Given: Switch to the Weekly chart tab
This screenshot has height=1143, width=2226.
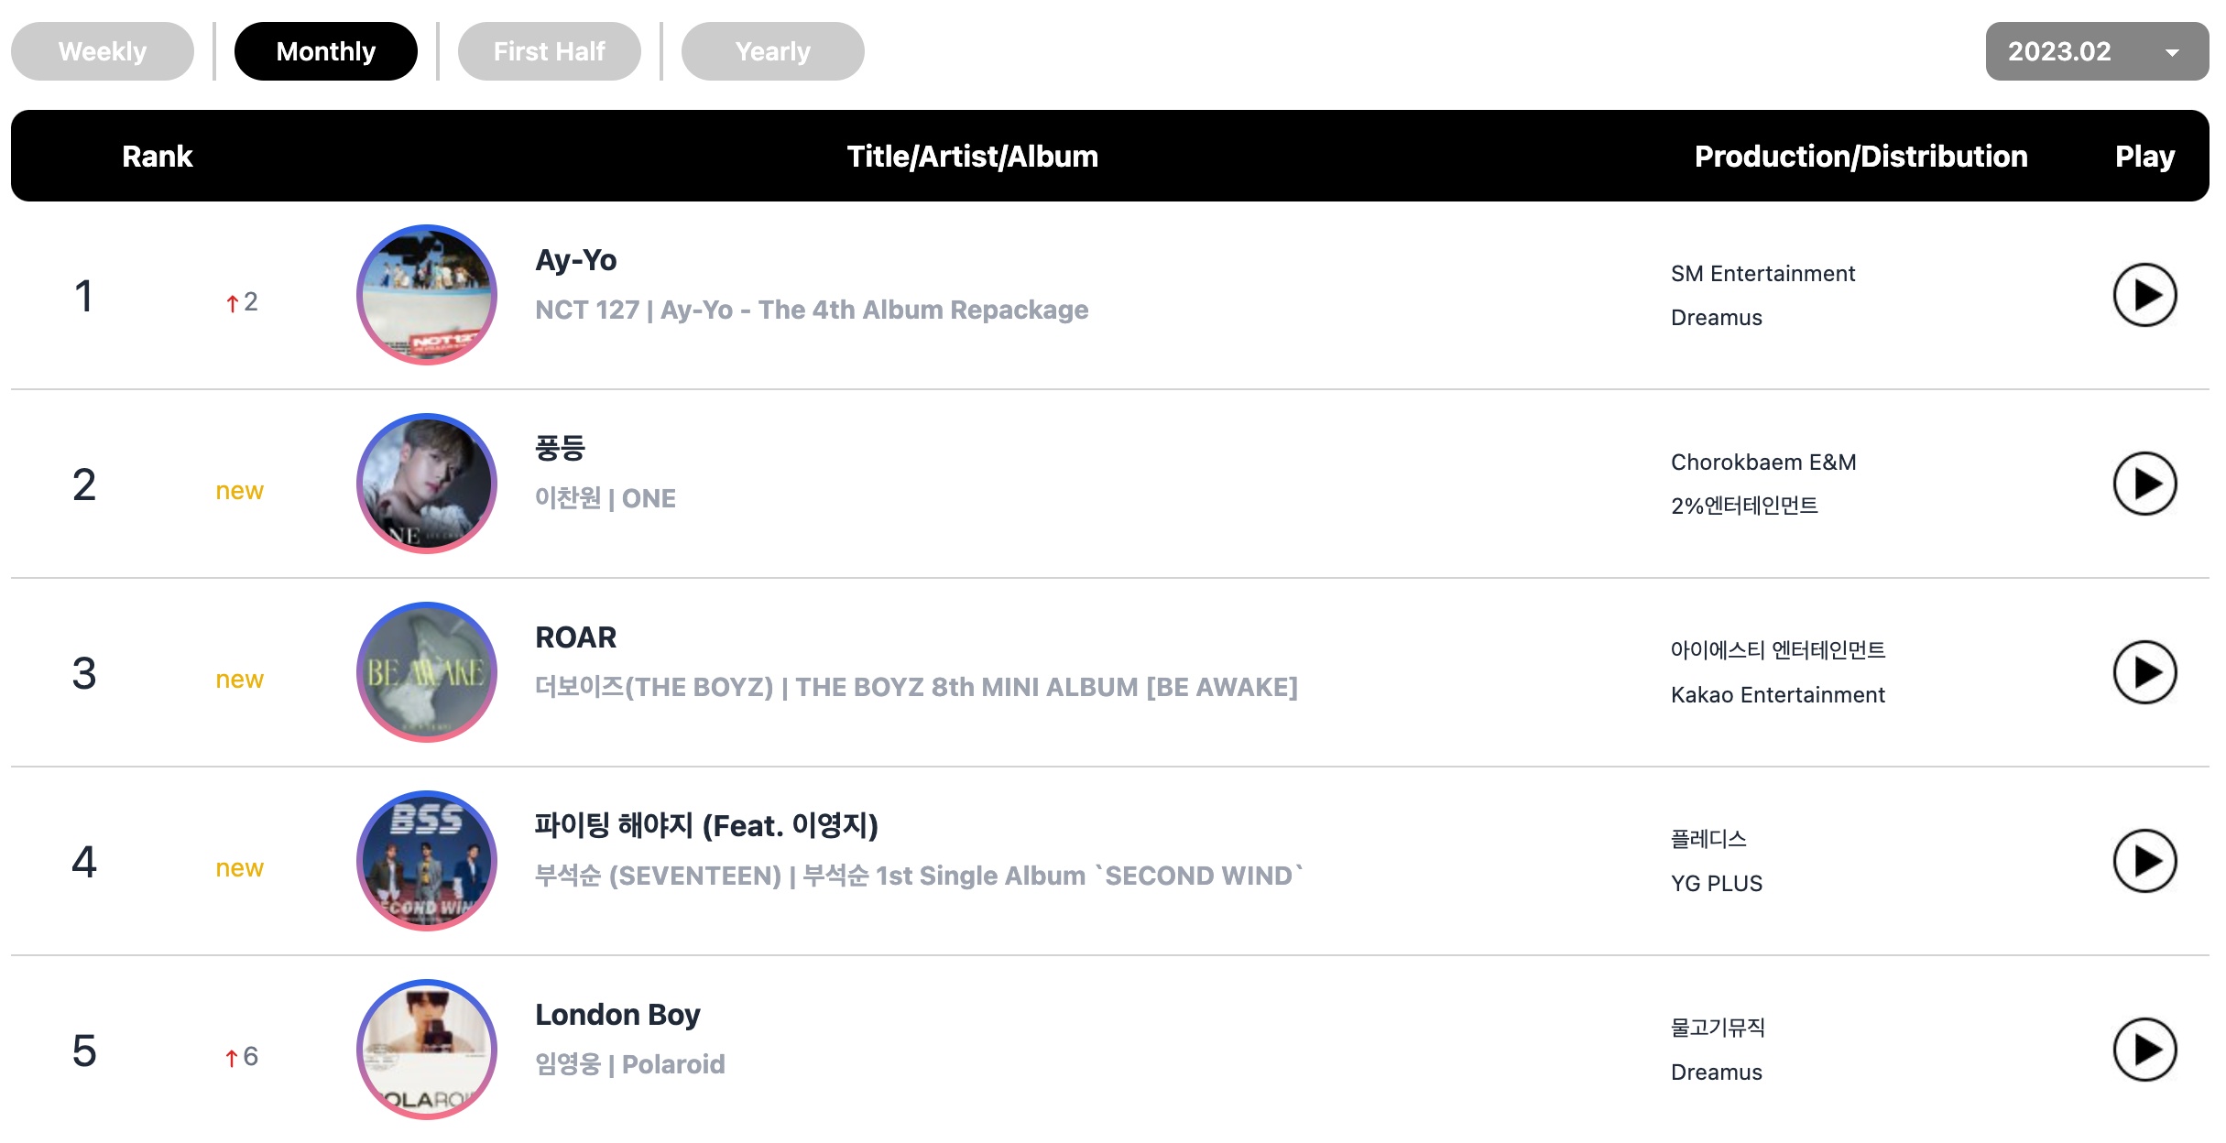Looking at the screenshot, I should coord(103,51).
